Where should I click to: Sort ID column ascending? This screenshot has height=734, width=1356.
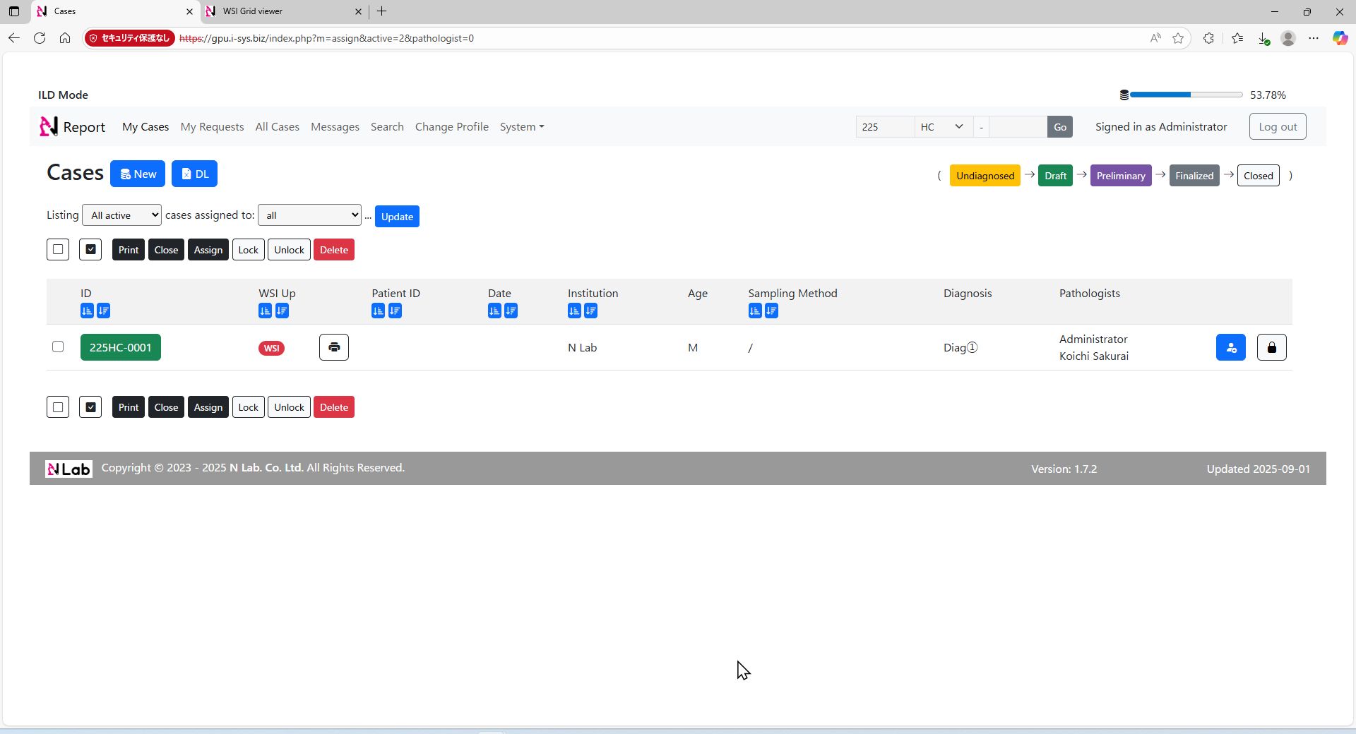[87, 311]
